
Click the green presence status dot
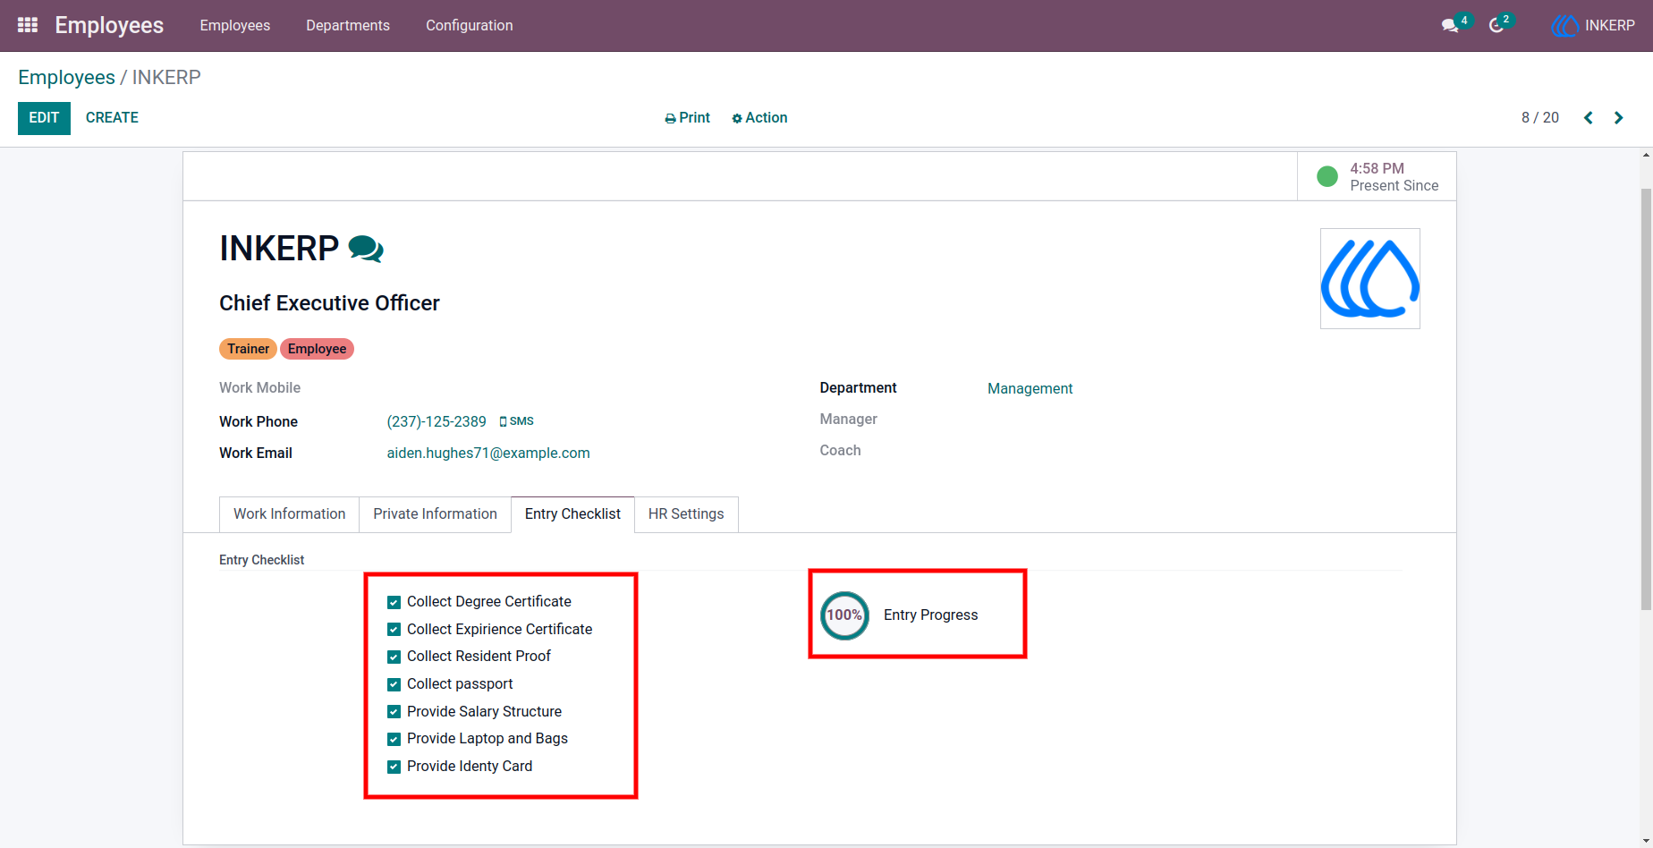pos(1327,176)
